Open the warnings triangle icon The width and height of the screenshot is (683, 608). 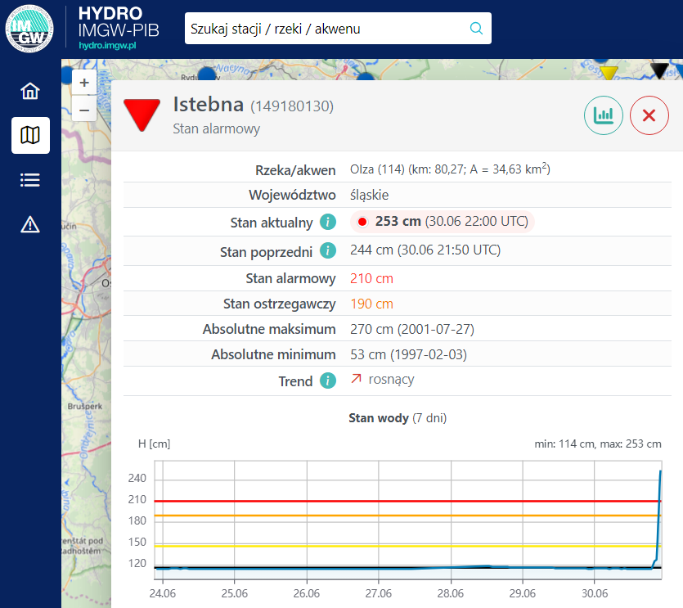click(x=30, y=224)
